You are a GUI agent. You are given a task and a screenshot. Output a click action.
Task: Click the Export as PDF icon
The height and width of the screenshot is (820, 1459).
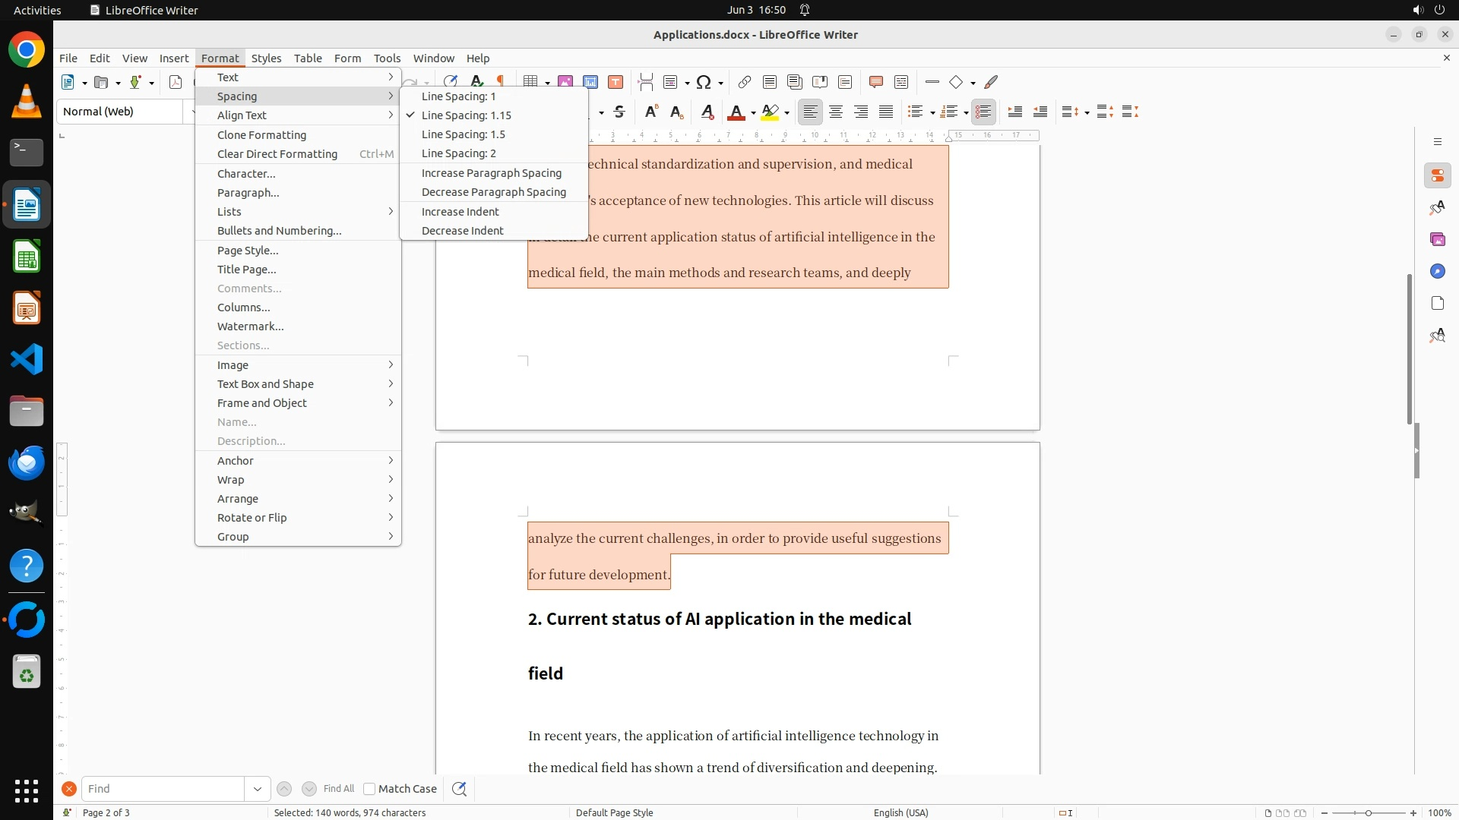click(176, 82)
